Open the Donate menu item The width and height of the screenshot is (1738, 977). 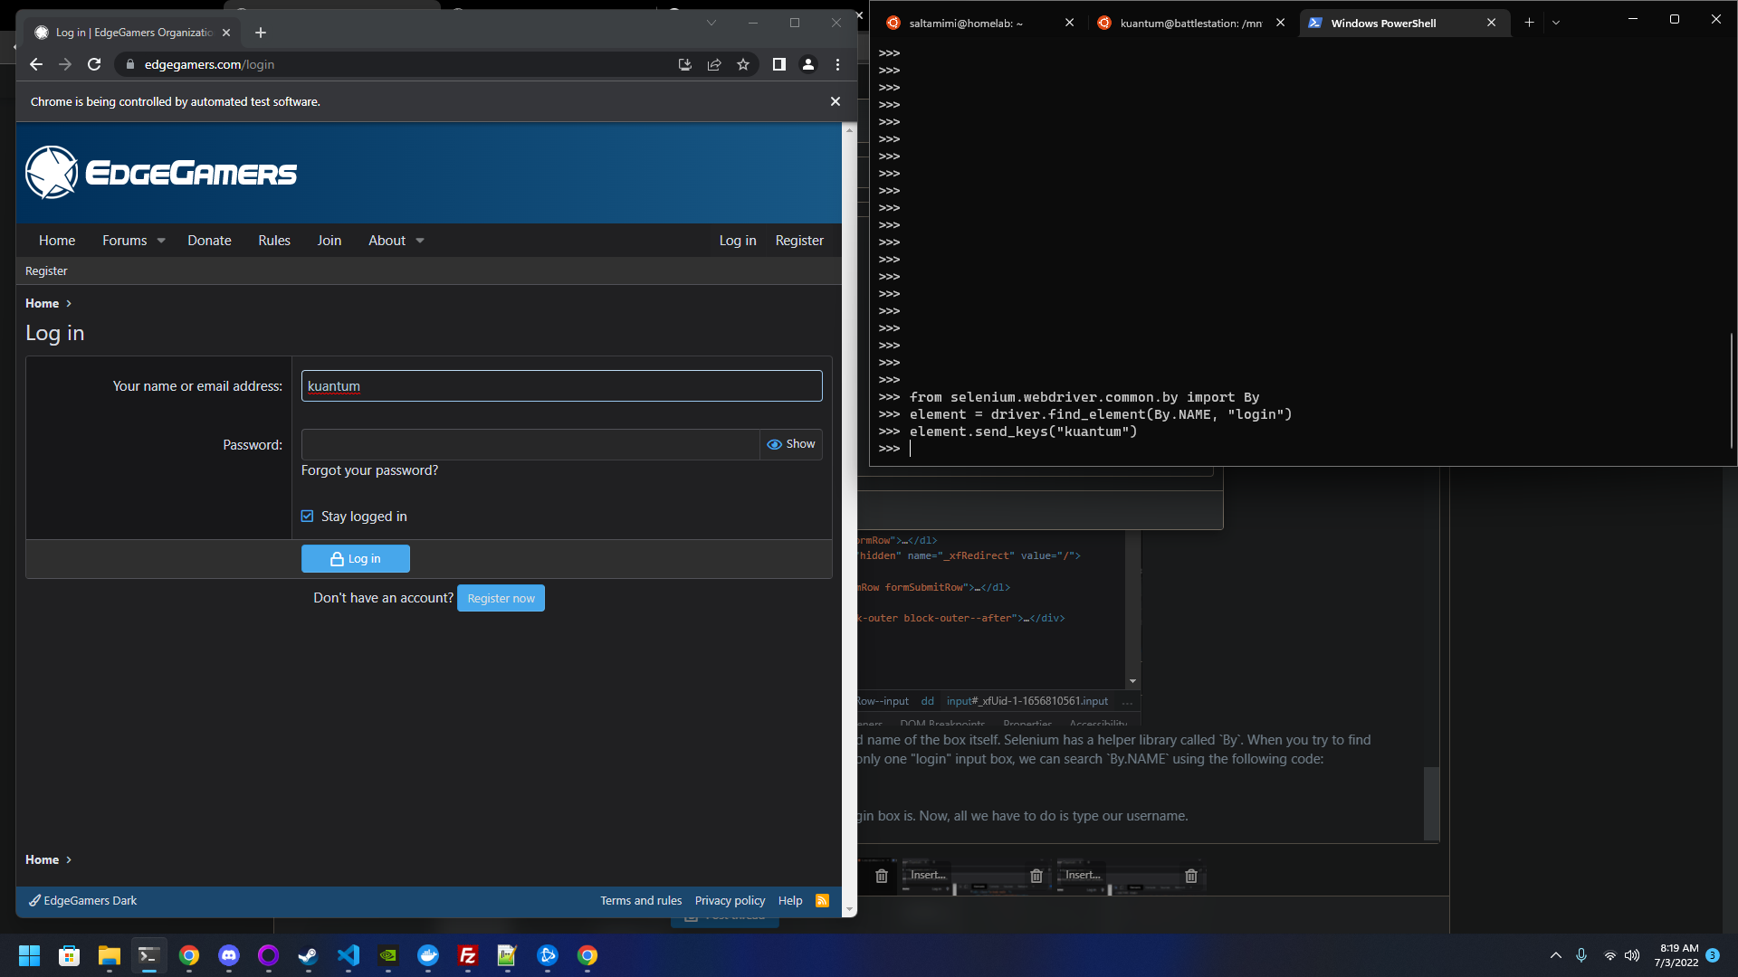click(209, 241)
